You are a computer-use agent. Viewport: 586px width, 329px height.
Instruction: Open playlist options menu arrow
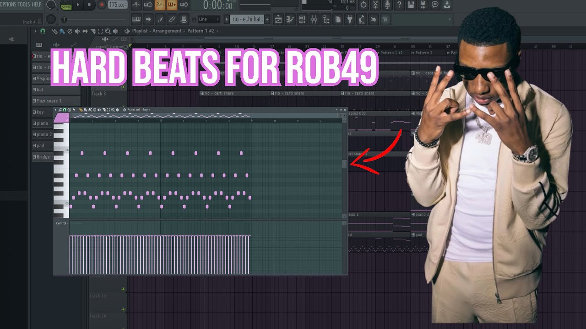point(35,31)
